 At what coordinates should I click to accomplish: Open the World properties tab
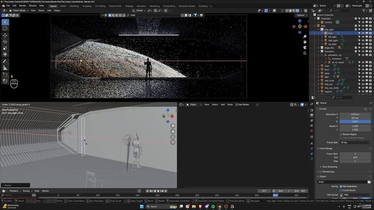tap(311, 131)
